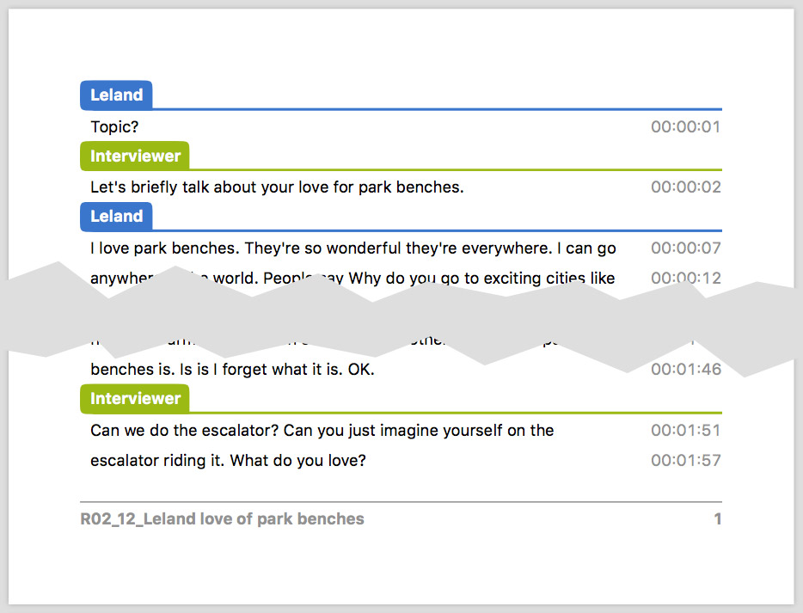Click the line "benches is. Is is I forget"
The image size is (803, 613).
[x=232, y=370]
